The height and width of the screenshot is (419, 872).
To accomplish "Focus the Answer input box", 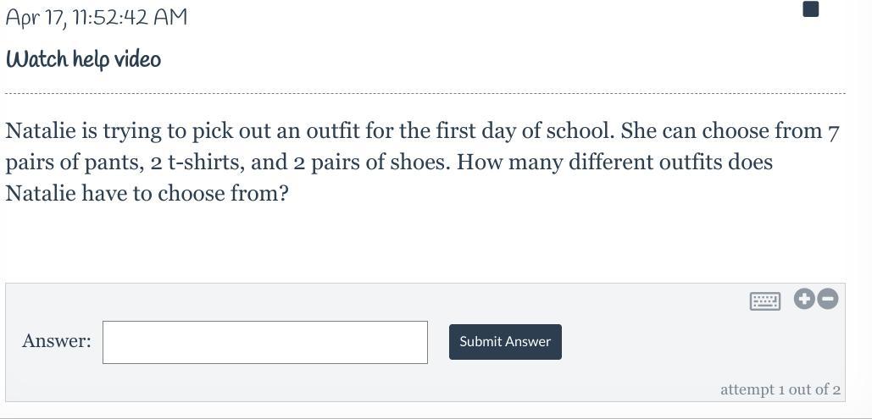I will point(264,342).
